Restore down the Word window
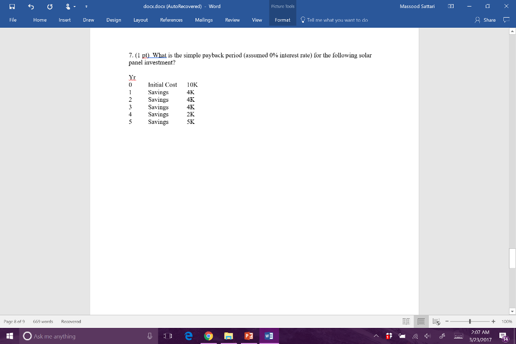Image resolution: width=516 pixels, height=344 pixels. (488, 6)
